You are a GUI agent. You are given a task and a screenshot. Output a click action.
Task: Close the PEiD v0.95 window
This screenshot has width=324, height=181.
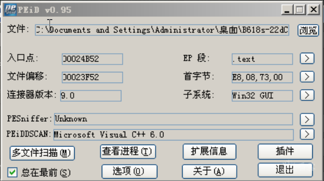tap(314, 9)
